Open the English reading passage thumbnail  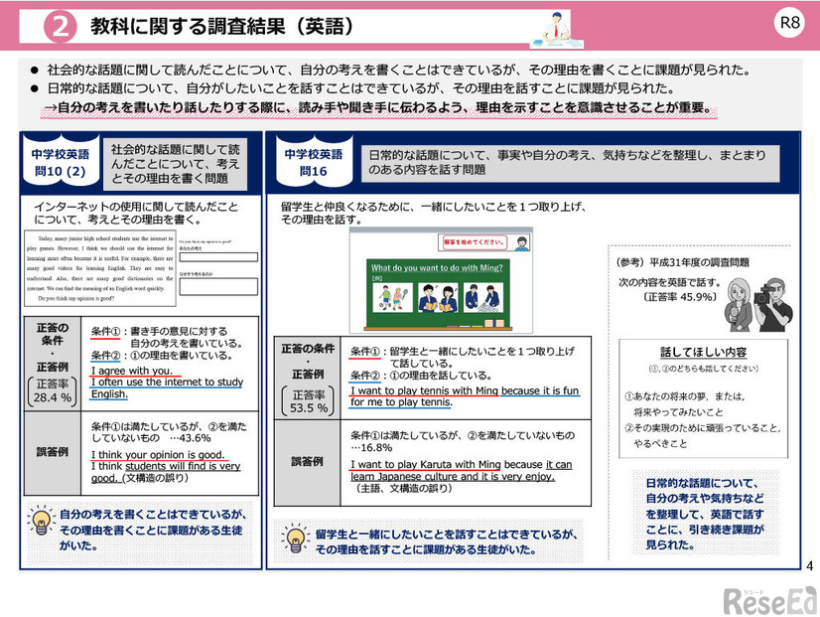pyautogui.click(x=100, y=268)
